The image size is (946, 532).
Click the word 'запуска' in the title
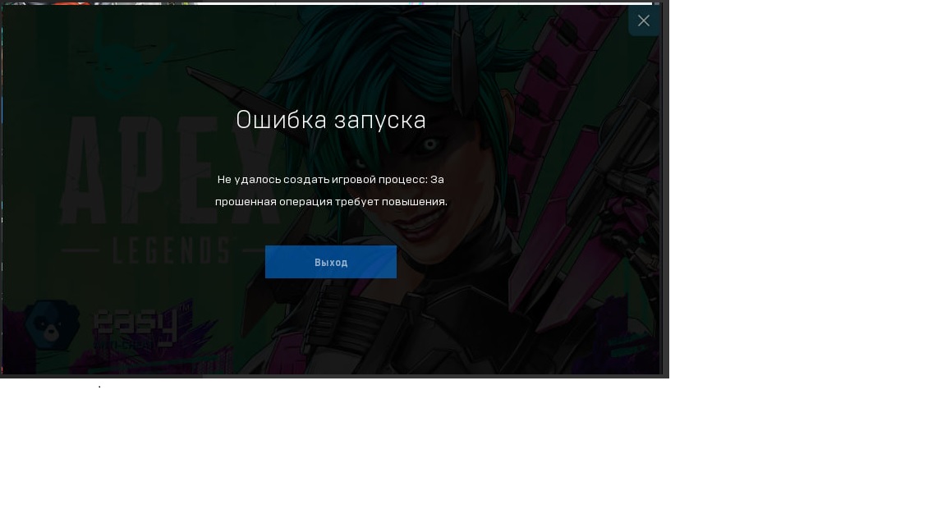point(382,120)
